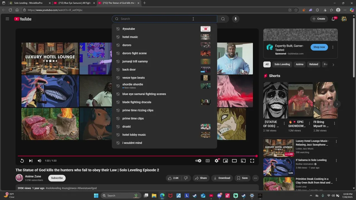Viewport: 356px width, 200px height.
Task: Open the sponsored ad options menu
Action: [x=333, y=47]
